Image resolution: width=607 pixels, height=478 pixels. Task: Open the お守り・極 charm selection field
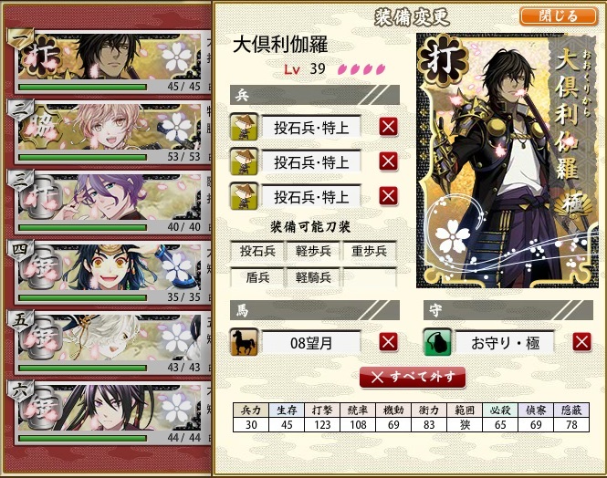505,343
